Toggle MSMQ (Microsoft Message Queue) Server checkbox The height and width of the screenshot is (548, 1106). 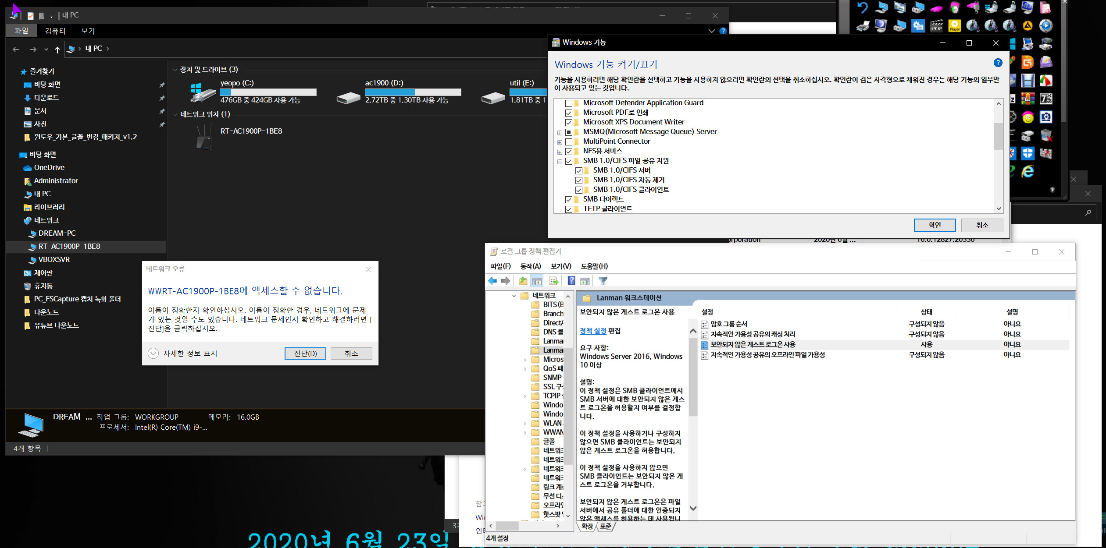tap(569, 132)
